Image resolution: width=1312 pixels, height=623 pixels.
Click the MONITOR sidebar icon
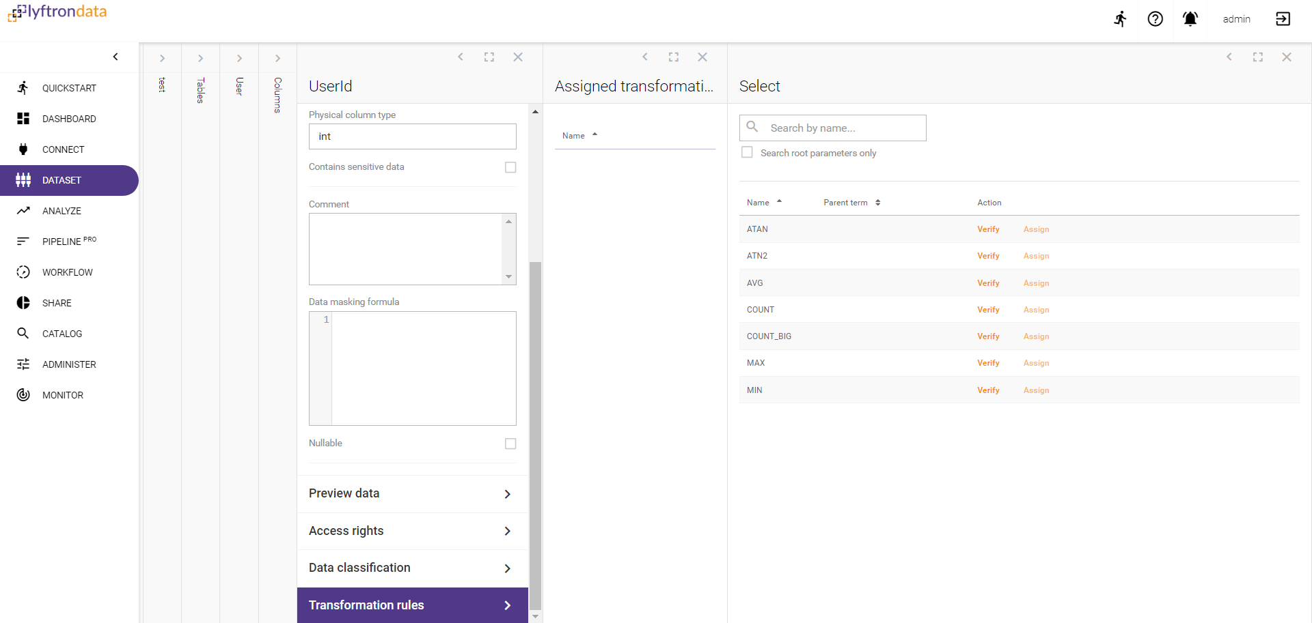point(23,394)
